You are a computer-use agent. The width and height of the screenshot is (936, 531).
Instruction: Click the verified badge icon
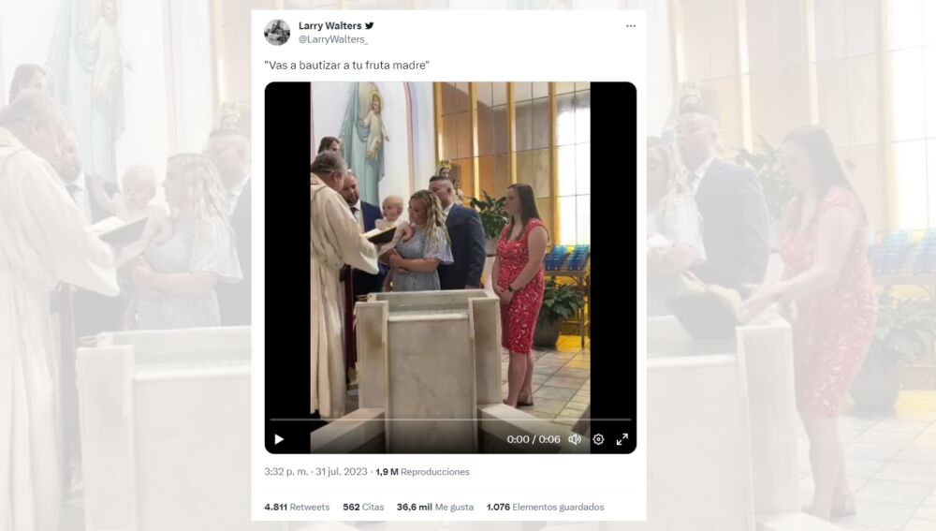(x=370, y=25)
